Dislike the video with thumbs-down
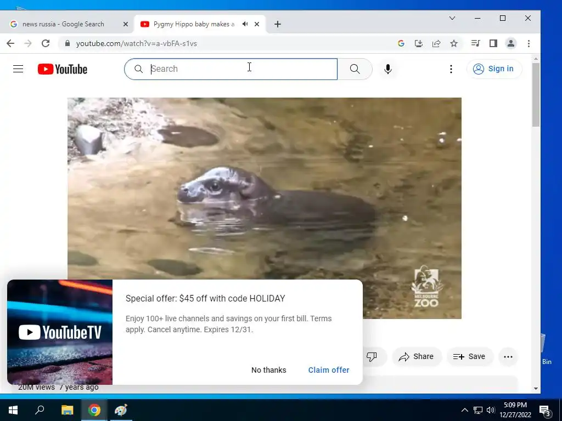This screenshot has height=421, width=562. pos(372,356)
